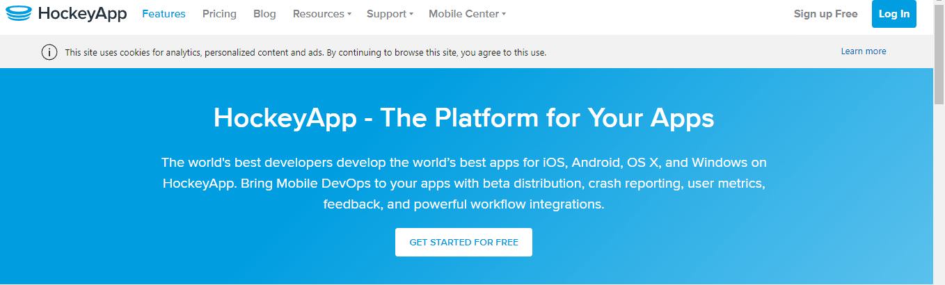Expand the Support dropdown menu
This screenshot has width=945, height=285.
click(x=390, y=14)
